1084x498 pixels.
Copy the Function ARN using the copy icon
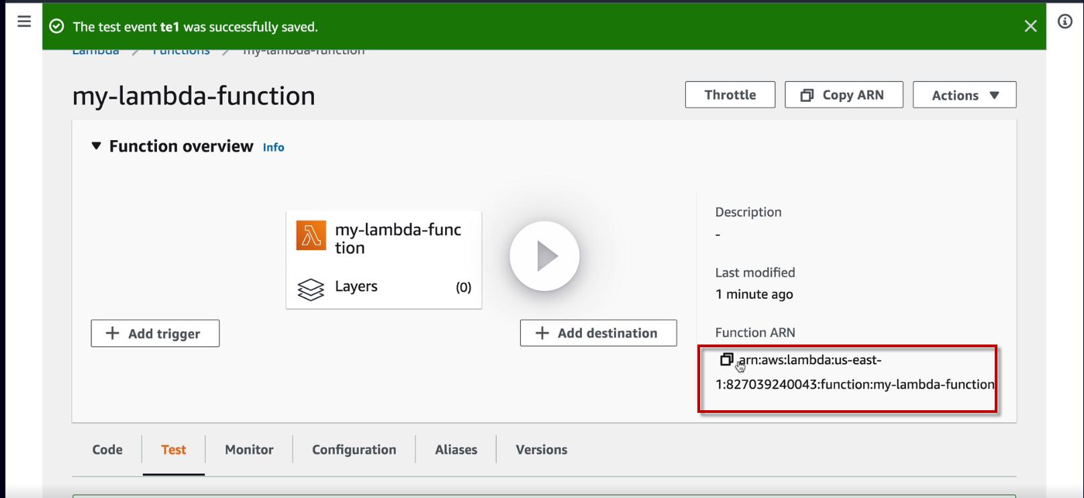(726, 360)
